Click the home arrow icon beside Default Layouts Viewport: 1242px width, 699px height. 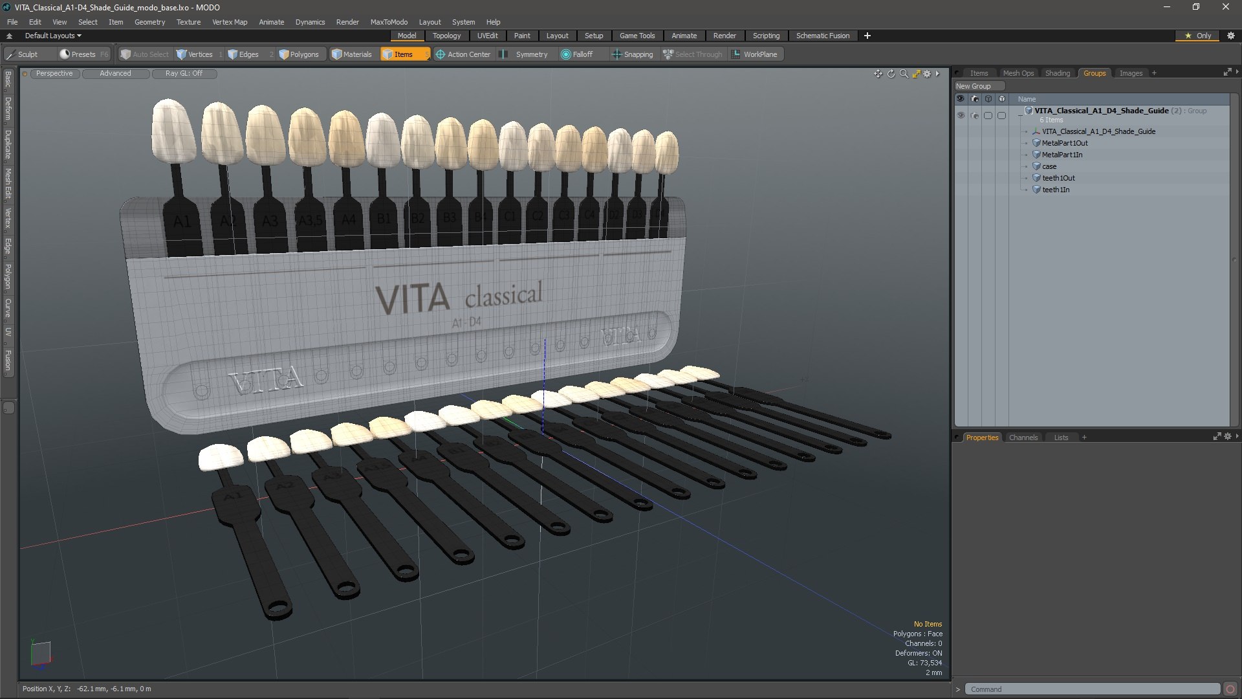coord(9,36)
